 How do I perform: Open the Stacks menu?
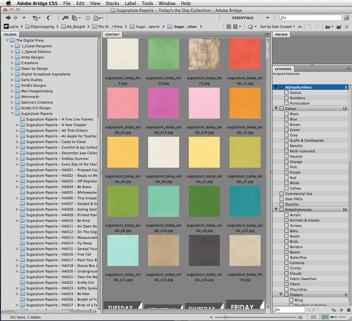(x=112, y=3)
